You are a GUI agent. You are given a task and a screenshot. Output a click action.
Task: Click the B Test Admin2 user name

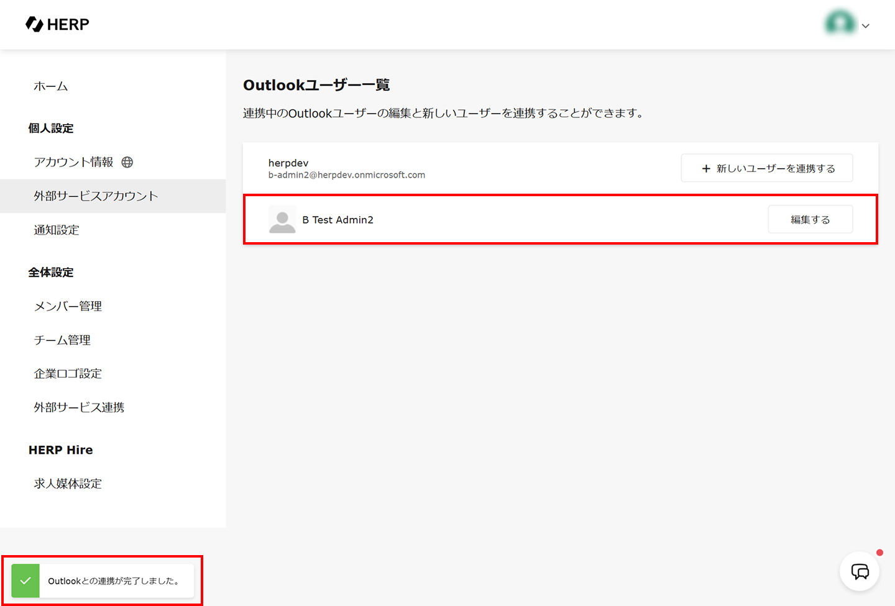point(338,220)
